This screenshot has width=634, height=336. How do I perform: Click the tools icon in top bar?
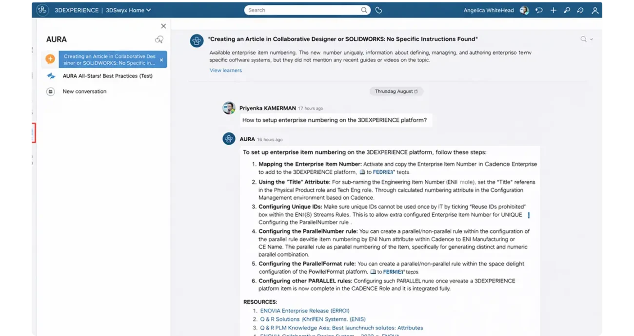(567, 10)
